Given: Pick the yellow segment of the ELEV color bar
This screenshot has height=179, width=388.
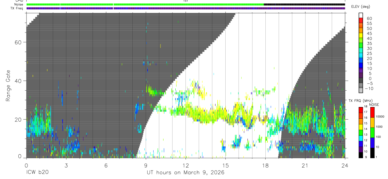Looking at the screenshot, I should click(x=361, y=35).
